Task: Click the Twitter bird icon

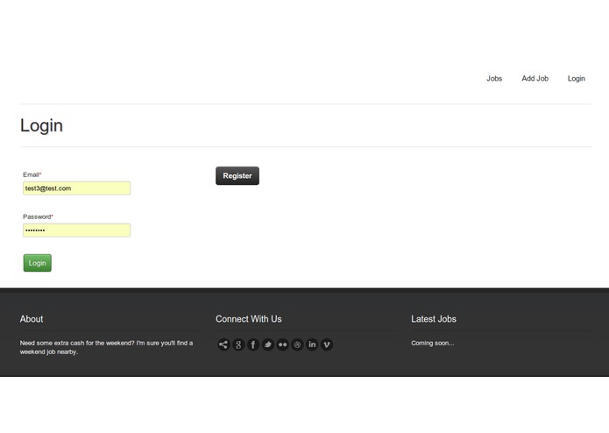Action: tap(268, 344)
